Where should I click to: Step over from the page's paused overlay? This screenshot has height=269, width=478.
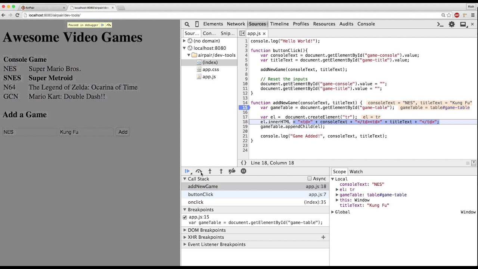[x=109, y=25]
